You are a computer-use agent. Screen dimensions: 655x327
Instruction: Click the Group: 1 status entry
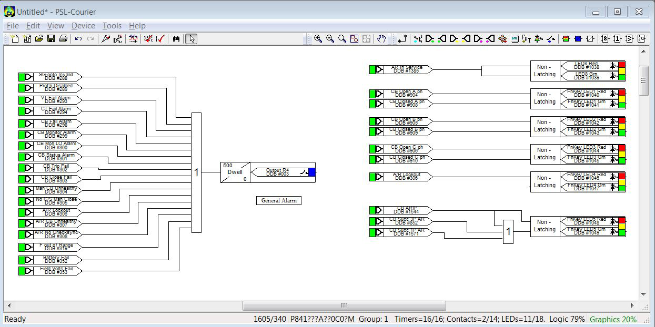pyautogui.click(x=374, y=319)
